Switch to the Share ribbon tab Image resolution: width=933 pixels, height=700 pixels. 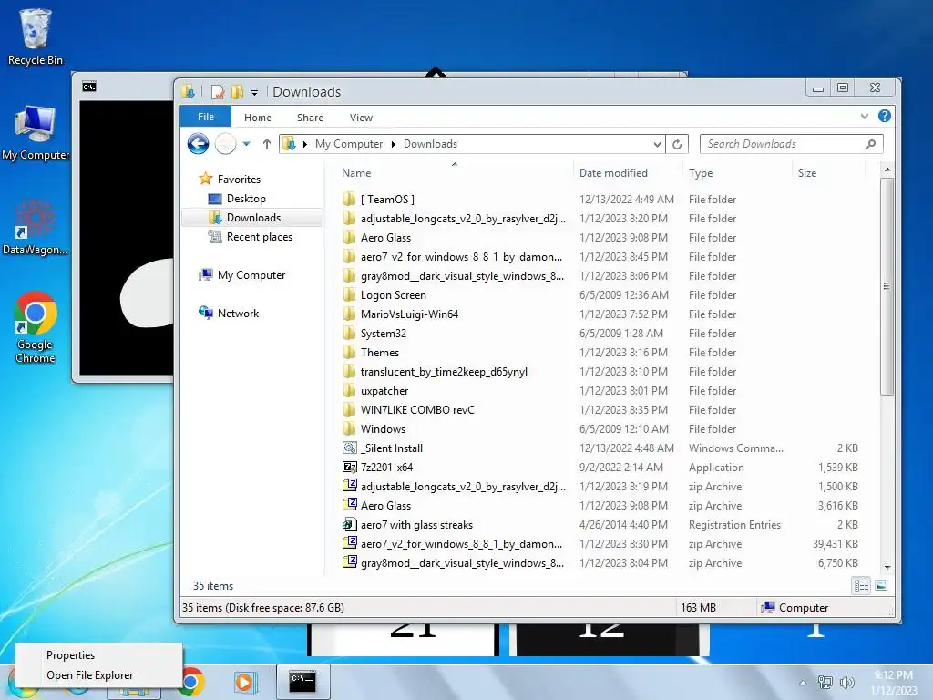[x=310, y=118]
